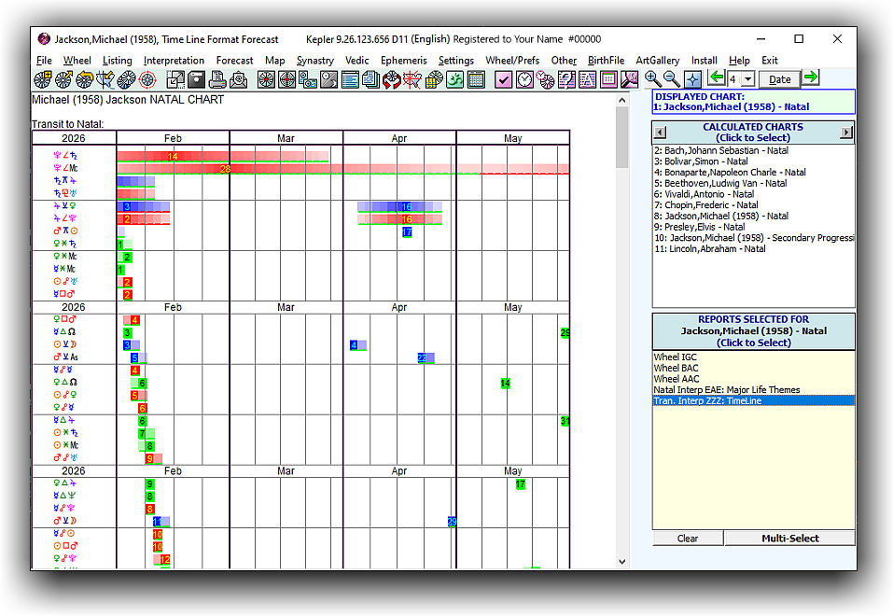Open the Ephemeris menu

[403, 61]
